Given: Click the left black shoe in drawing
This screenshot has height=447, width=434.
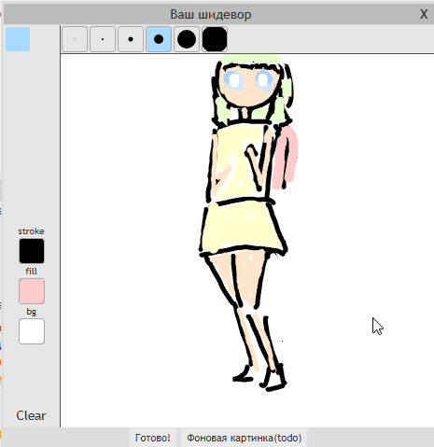Looking at the screenshot, I should coord(243,375).
